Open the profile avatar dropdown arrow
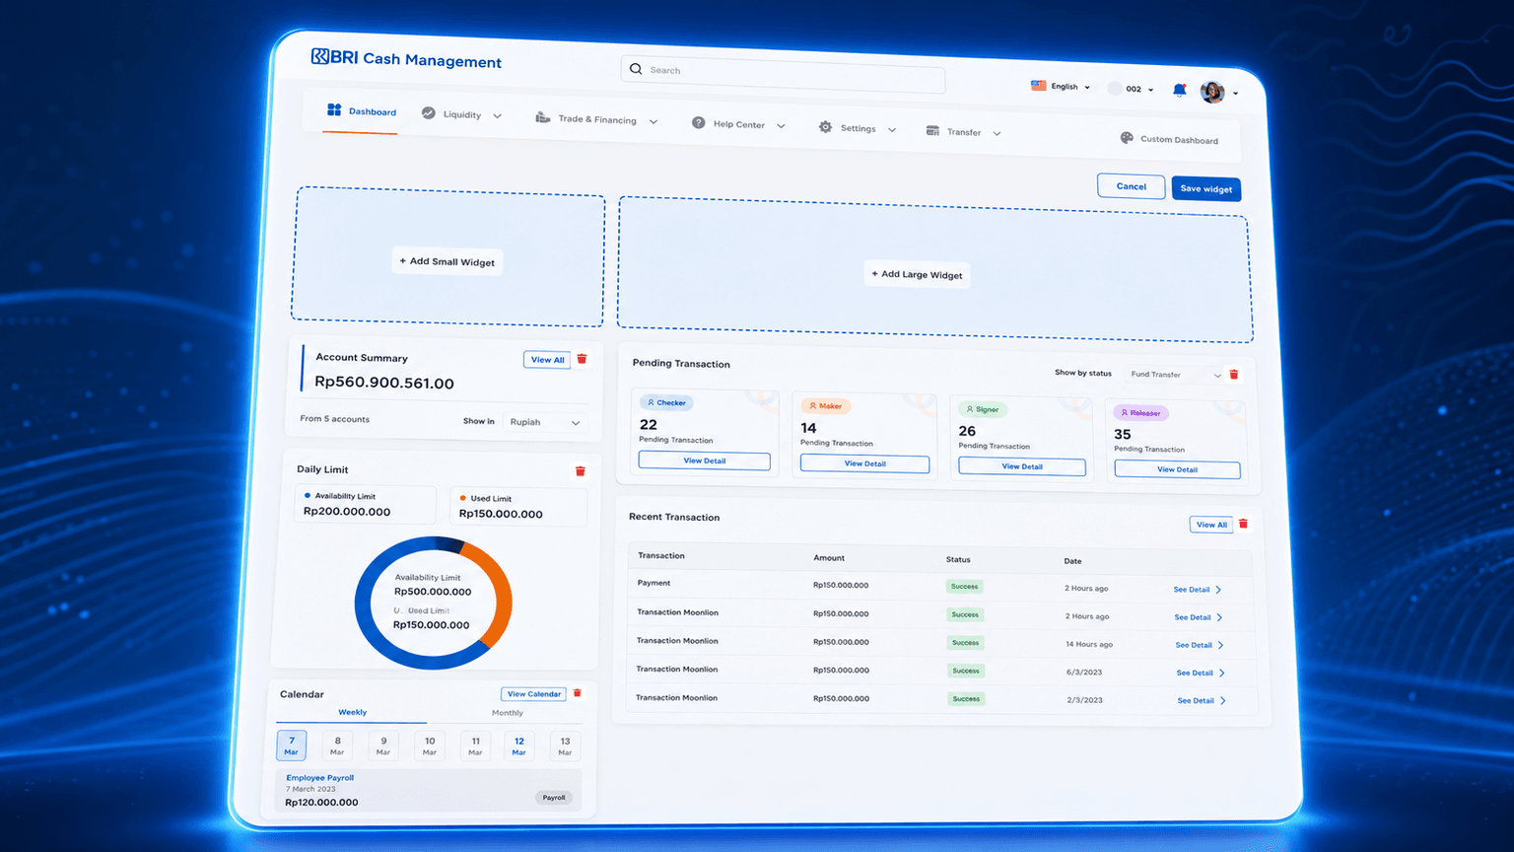This screenshot has height=852, width=1514. click(1235, 94)
